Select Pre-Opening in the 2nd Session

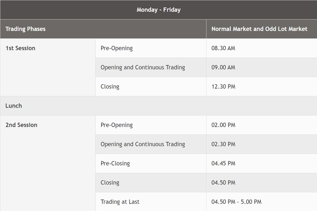116,125
